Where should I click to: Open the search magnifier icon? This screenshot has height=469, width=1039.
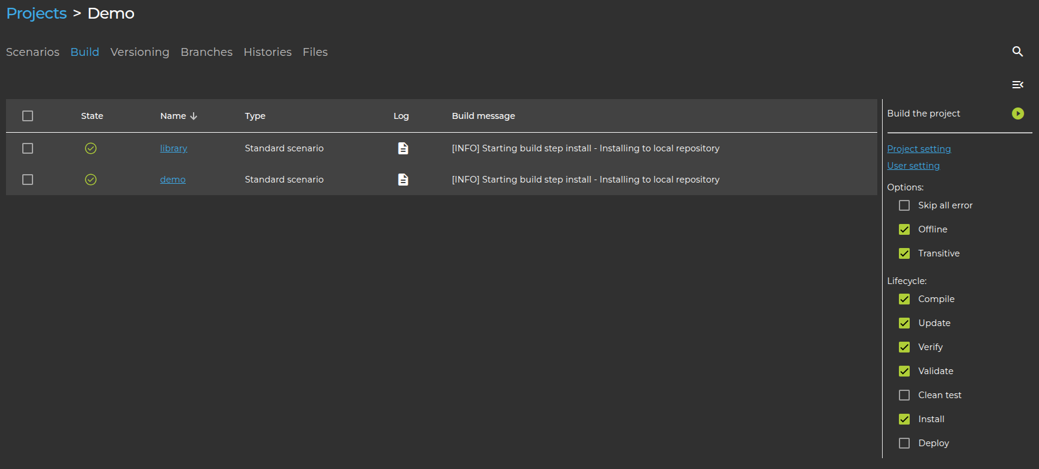[1017, 52]
